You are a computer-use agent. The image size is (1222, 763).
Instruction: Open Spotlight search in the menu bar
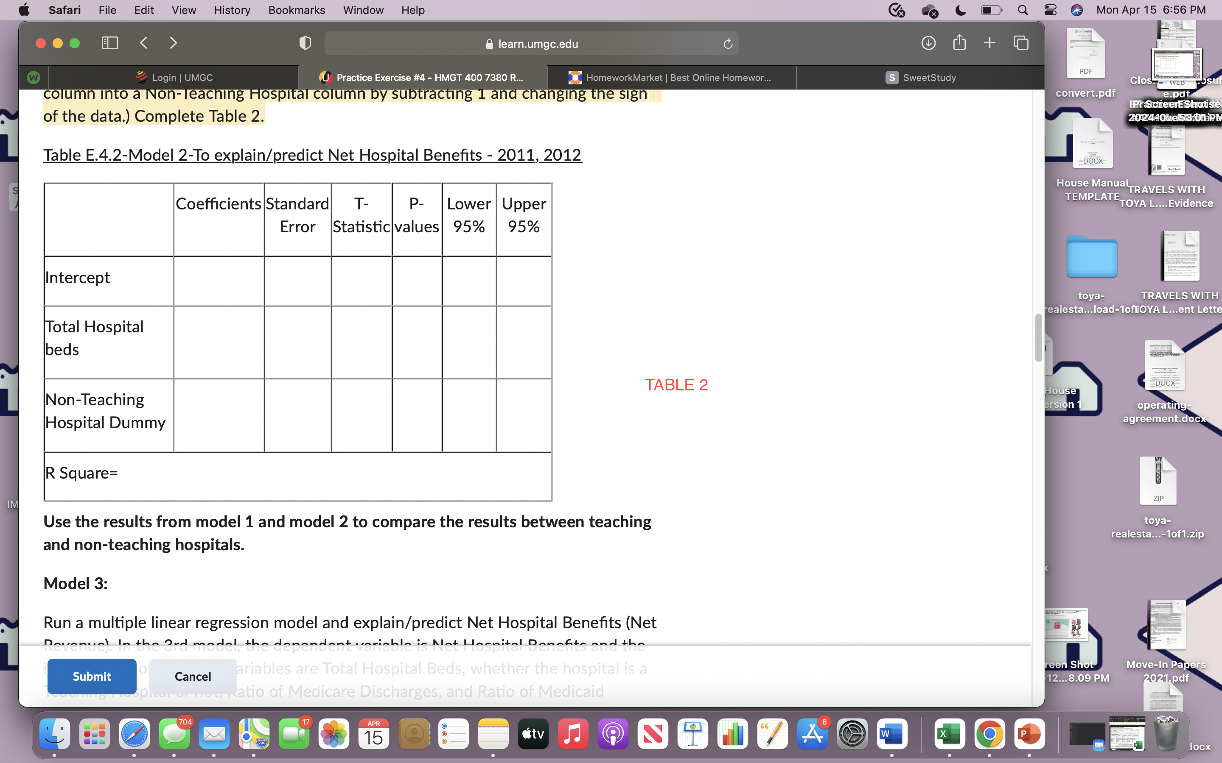(1023, 10)
